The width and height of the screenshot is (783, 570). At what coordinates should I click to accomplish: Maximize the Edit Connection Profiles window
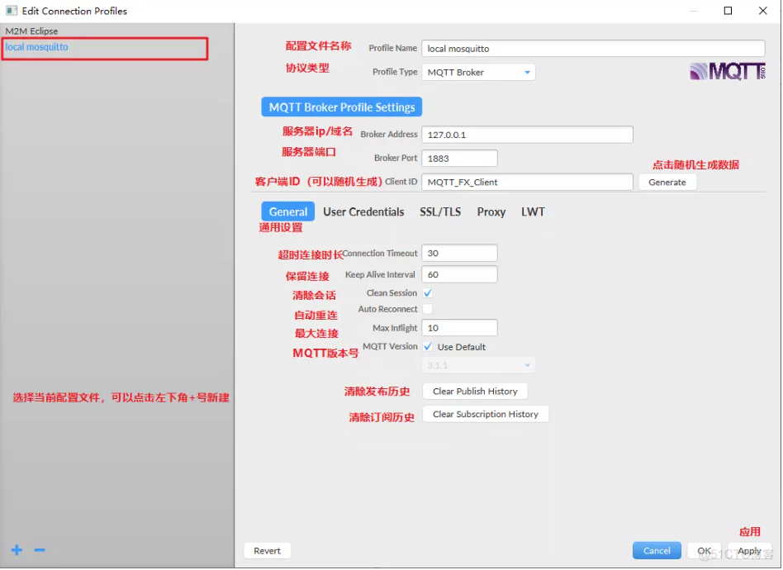[728, 11]
